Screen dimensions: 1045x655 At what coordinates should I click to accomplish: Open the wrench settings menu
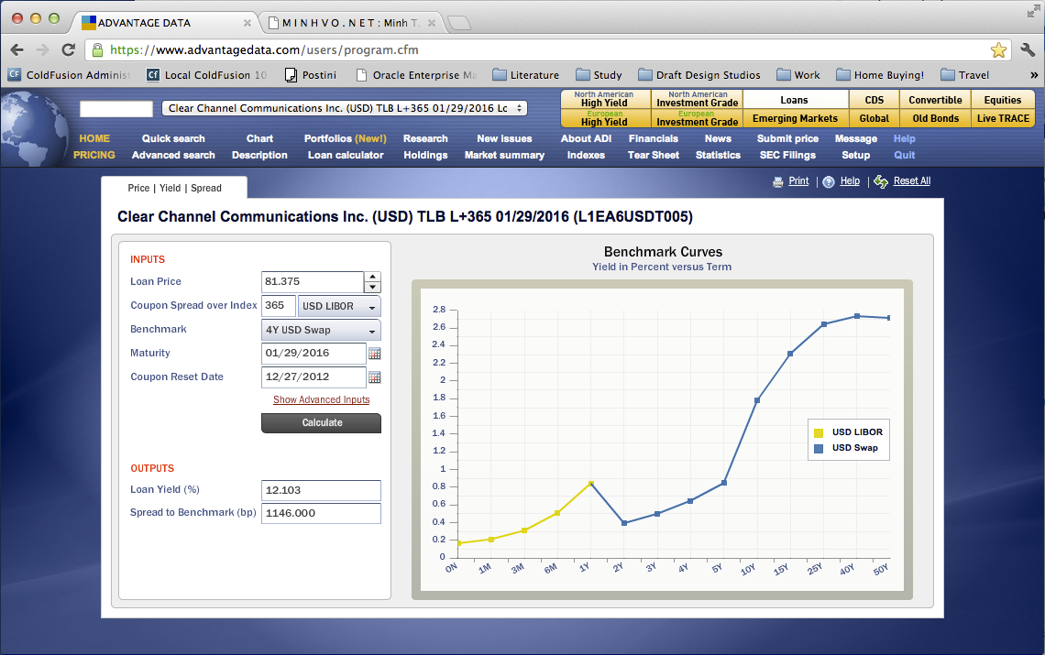pyautogui.click(x=1028, y=50)
